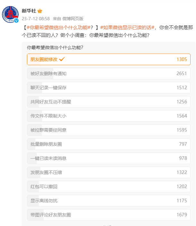Vote for 被拉群需要经同意

tap(109, 130)
